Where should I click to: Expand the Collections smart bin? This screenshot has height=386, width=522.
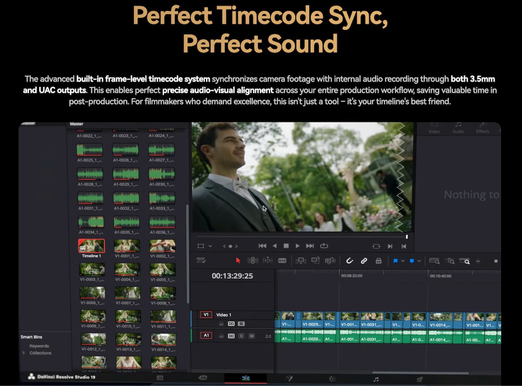tap(23, 353)
